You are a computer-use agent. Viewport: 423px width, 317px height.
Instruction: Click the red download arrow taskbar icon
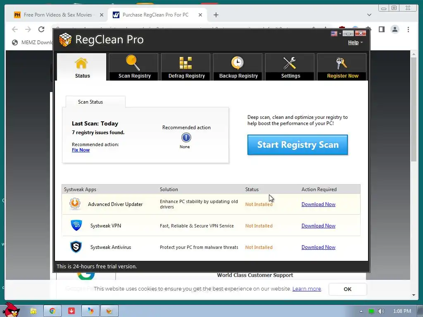[x=71, y=311]
